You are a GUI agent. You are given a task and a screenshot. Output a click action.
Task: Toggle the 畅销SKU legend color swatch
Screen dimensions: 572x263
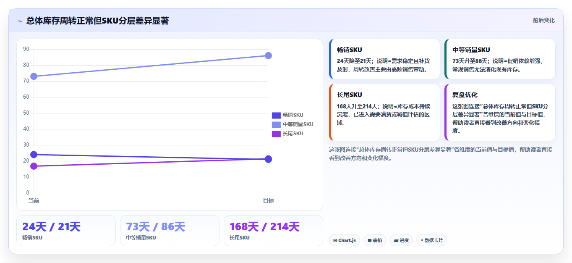tap(276, 115)
